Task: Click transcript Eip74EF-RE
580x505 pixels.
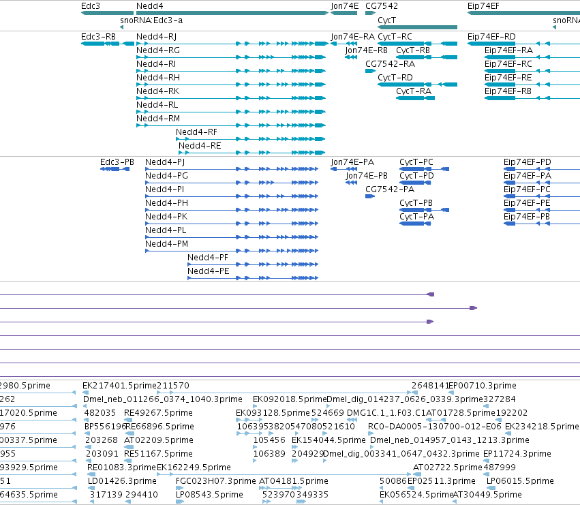Action: (532, 85)
